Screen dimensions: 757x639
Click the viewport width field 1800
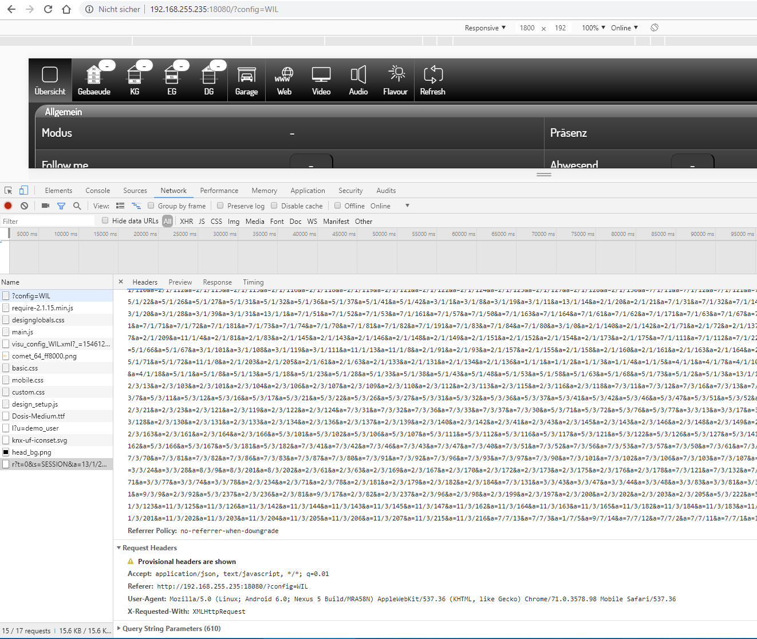[527, 27]
